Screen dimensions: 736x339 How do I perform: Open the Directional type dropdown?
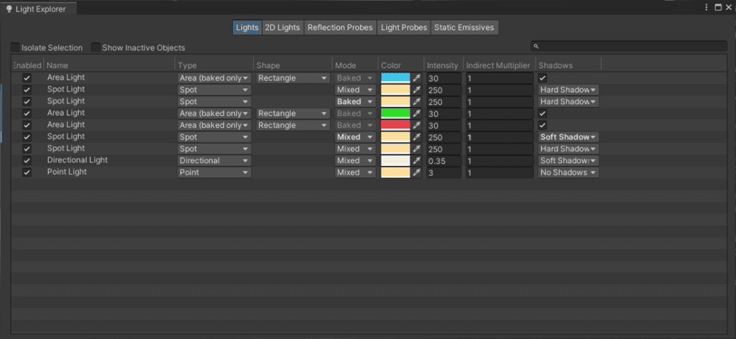coord(214,161)
